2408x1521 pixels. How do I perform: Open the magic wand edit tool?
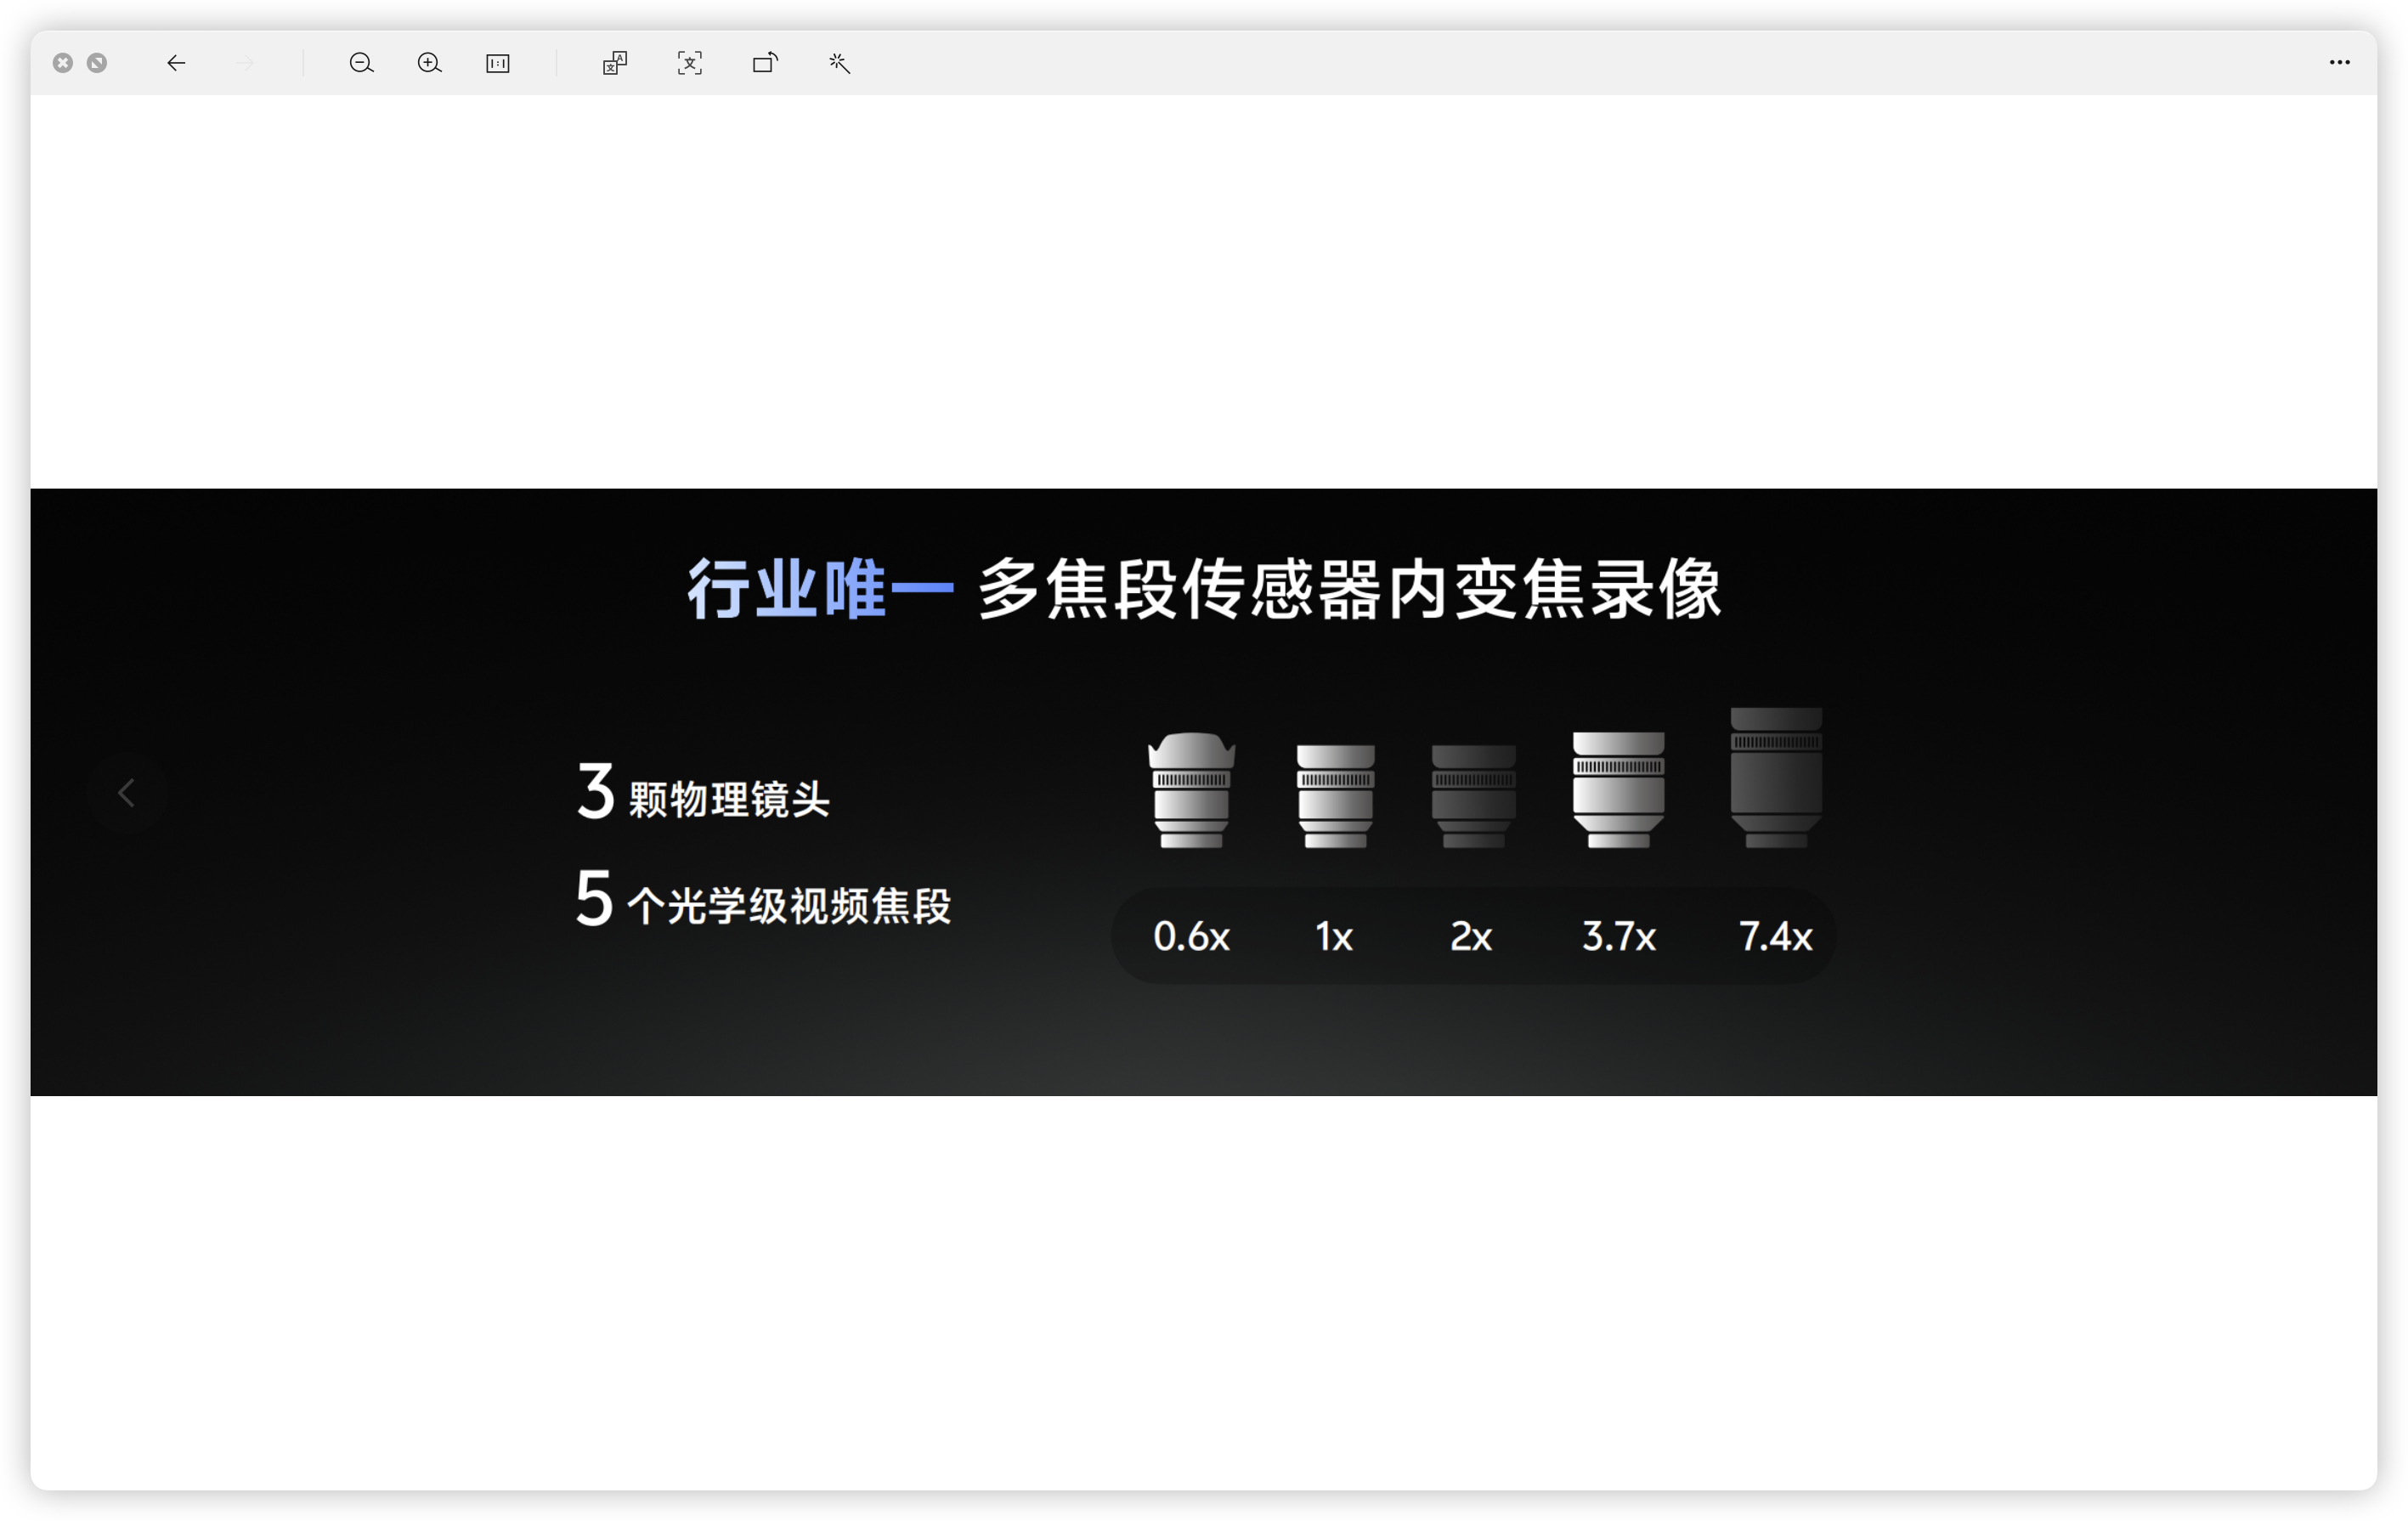[x=839, y=63]
